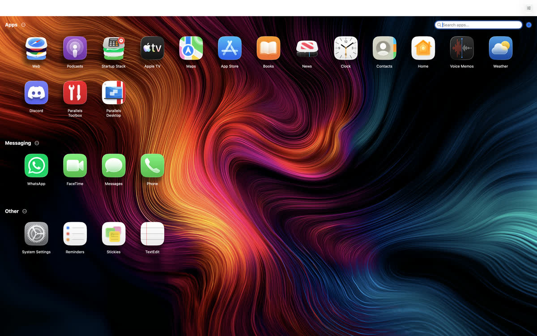Open Apple TV
The width and height of the screenshot is (537, 336).
click(152, 48)
